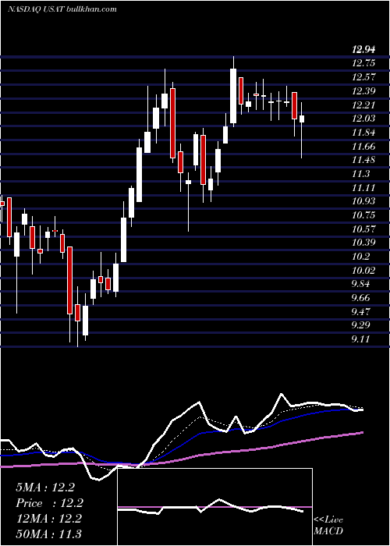Select the 10.57 price label
Image resolution: width=390 pixels, height=546 pixels.
pyautogui.click(x=363, y=229)
